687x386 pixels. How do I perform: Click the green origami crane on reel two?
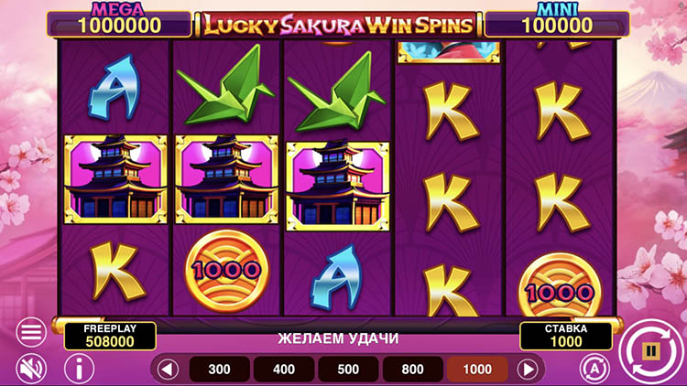pos(225,85)
